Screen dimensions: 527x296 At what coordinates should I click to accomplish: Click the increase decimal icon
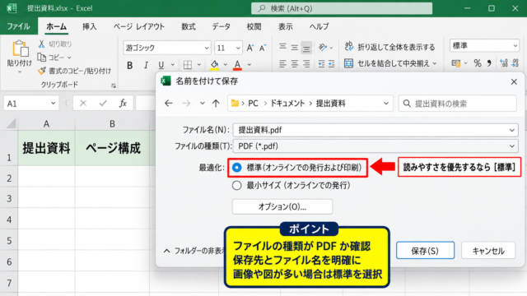click(503, 63)
